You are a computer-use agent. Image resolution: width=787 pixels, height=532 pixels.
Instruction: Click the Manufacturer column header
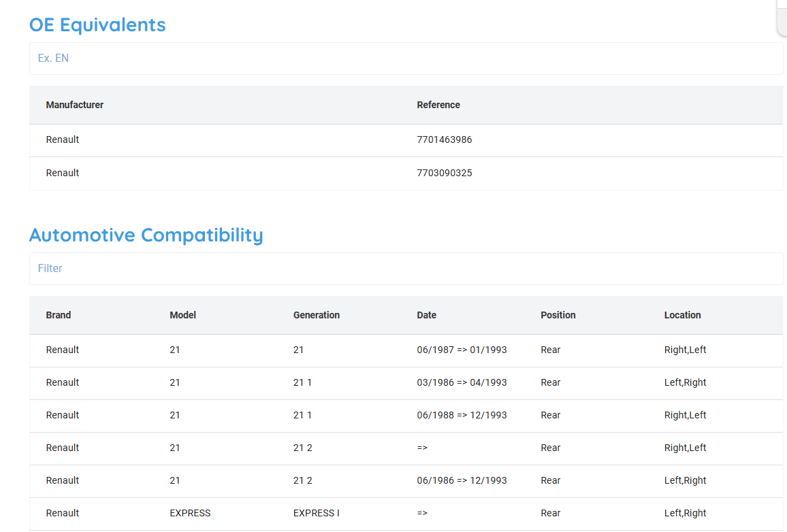coord(75,105)
